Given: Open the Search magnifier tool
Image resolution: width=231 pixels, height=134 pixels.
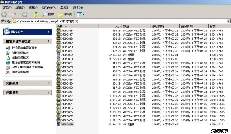Looking at the screenshot, I should (48, 14).
